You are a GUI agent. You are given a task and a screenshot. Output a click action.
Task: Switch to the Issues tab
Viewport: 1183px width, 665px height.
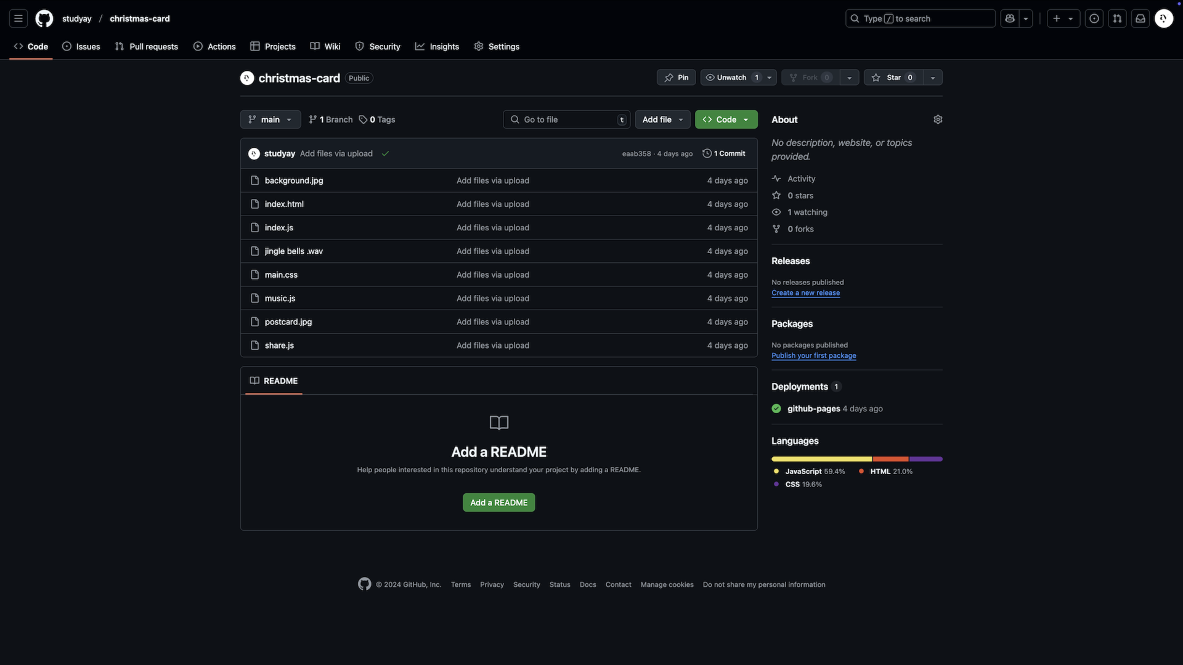[81, 46]
